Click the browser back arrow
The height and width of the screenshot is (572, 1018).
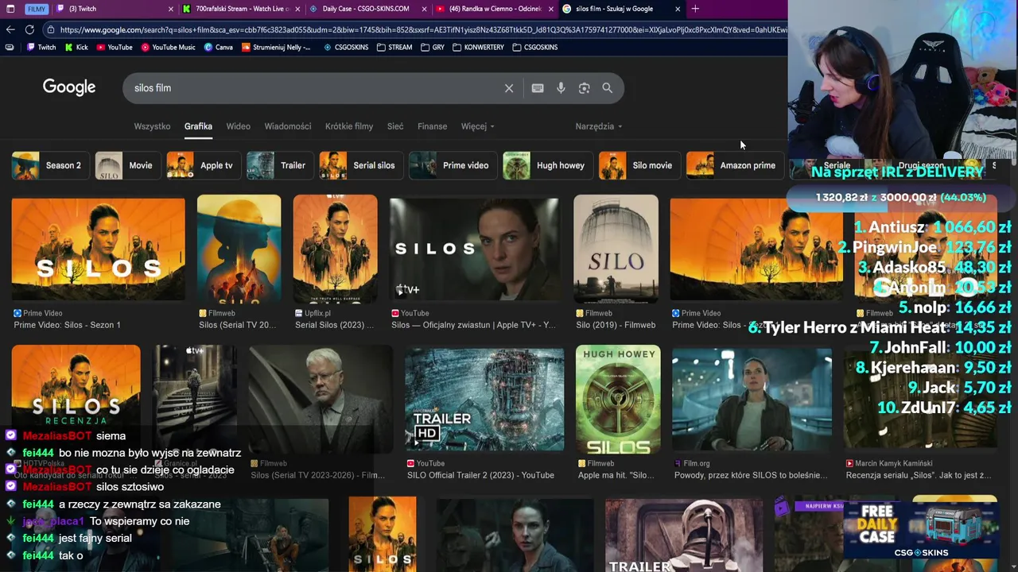[10, 29]
